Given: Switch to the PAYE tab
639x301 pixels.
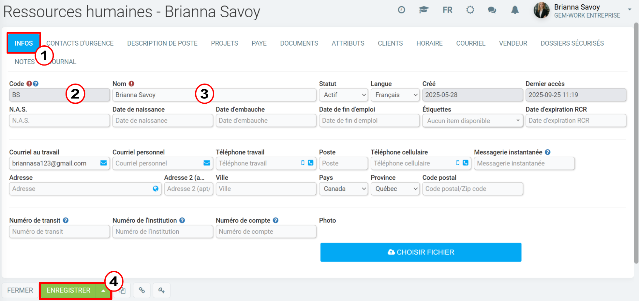Looking at the screenshot, I should point(259,43).
